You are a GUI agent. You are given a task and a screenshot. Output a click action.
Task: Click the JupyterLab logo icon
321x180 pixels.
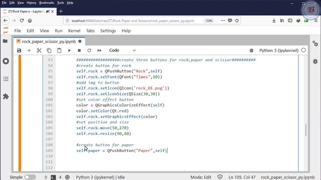[6, 30]
